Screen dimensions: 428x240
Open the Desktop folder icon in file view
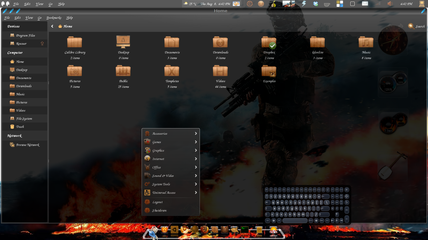pyautogui.click(x=123, y=42)
